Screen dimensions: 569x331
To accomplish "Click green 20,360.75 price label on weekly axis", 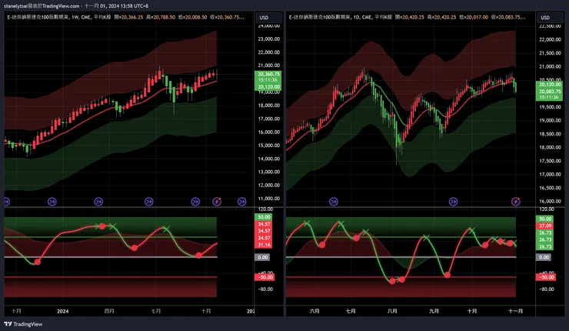I will (268, 74).
